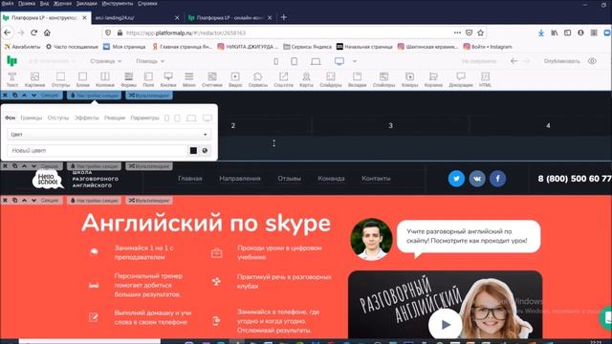
Task: Switch editor to tablet viewport
Action: [294, 61]
